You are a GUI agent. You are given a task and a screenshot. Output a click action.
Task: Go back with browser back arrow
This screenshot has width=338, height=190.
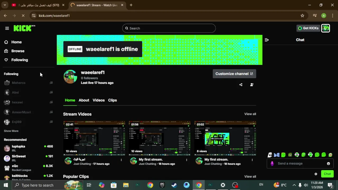pyautogui.click(x=5, y=16)
